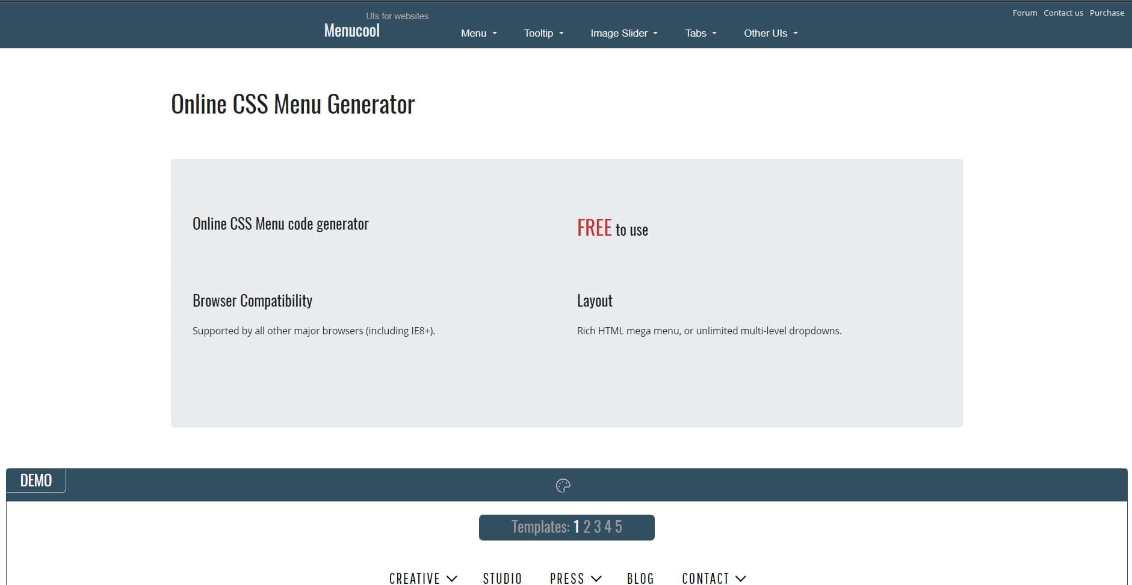This screenshot has width=1132, height=585.
Task: Select template 1 in the Templates bar
Action: click(x=578, y=527)
